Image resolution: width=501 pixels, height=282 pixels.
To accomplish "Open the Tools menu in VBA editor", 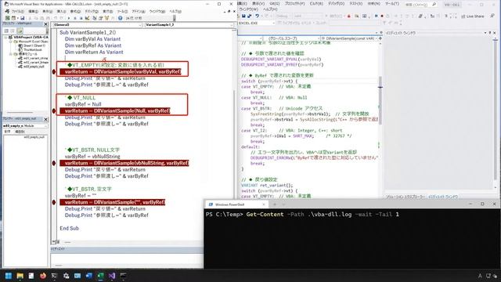I will click(122, 12).
